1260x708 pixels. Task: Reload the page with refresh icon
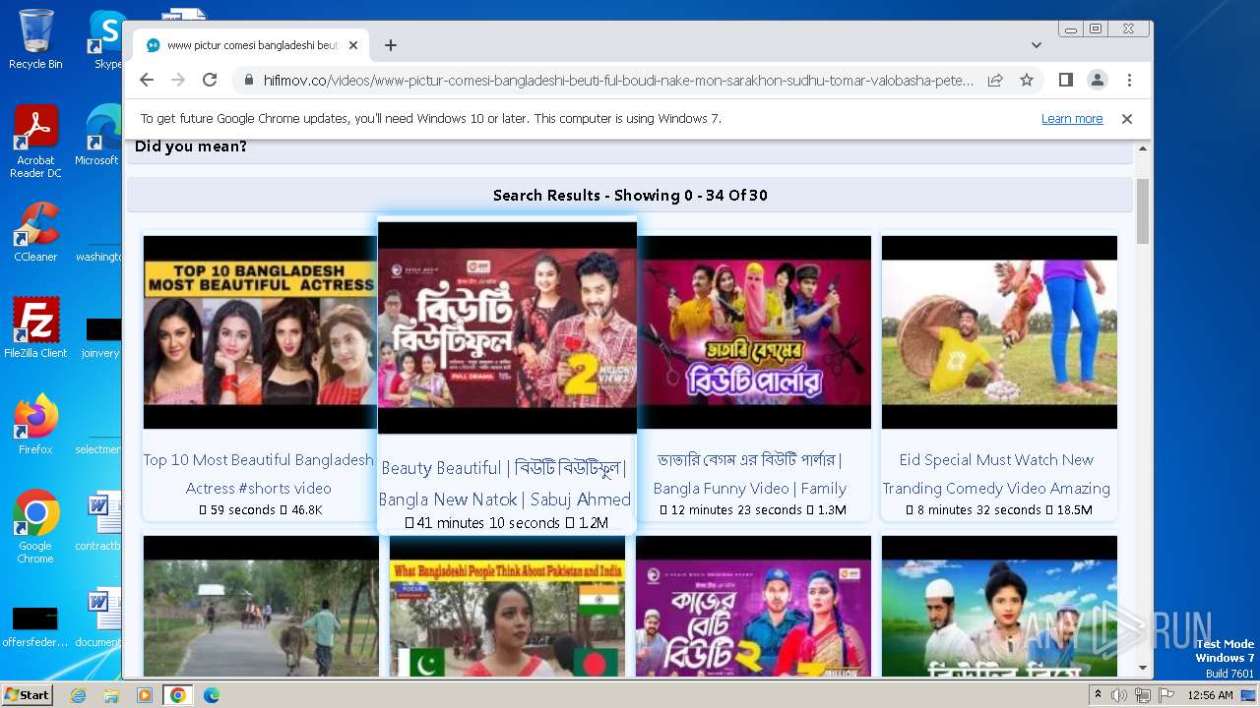(210, 80)
